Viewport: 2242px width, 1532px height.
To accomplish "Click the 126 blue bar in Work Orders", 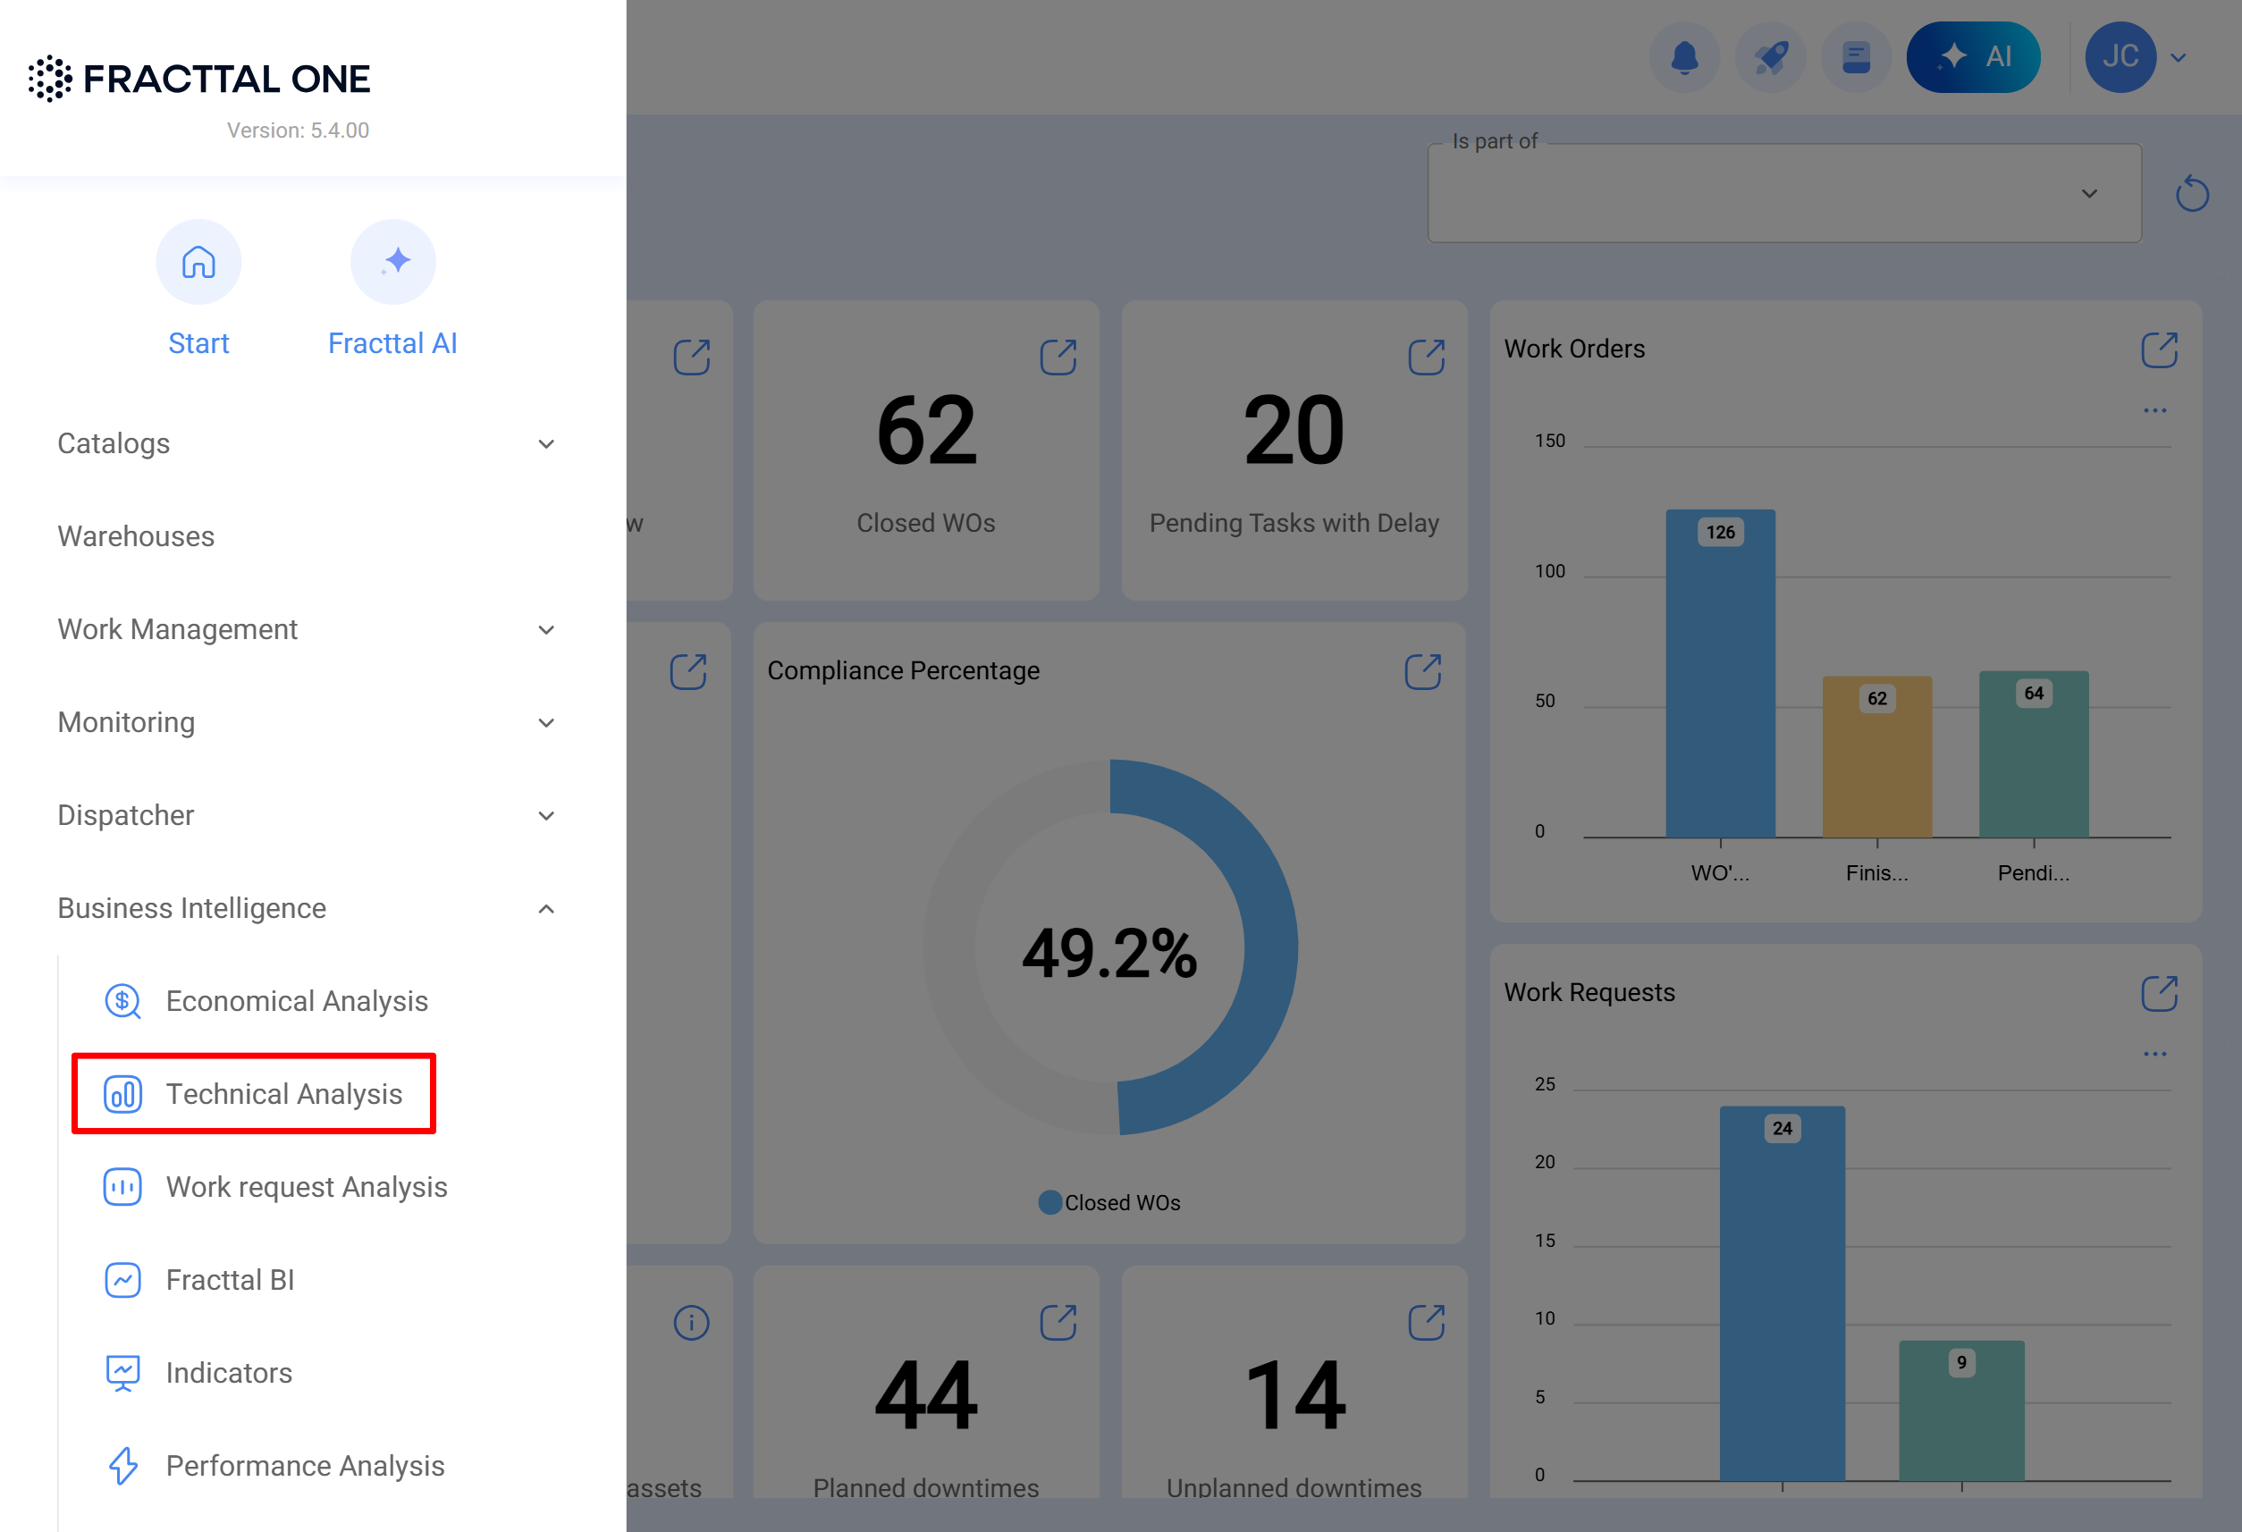I will click(x=1719, y=676).
